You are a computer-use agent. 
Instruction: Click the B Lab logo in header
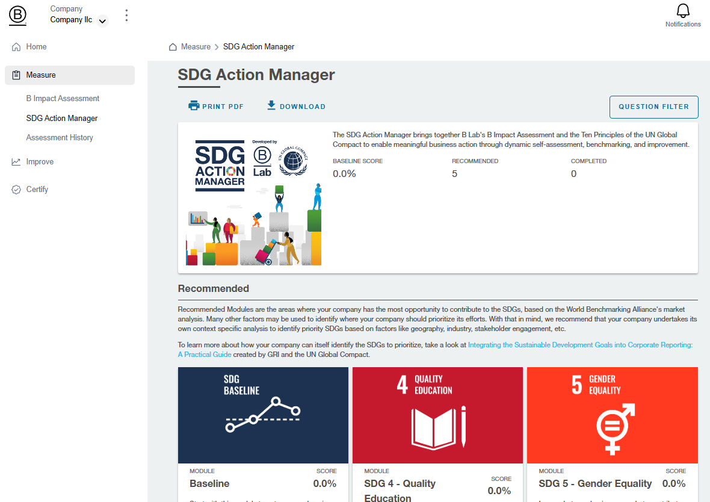click(17, 16)
